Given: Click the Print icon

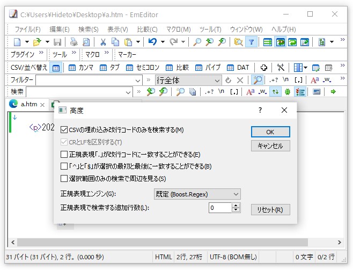Looking at the screenshot, I should click(73, 42).
